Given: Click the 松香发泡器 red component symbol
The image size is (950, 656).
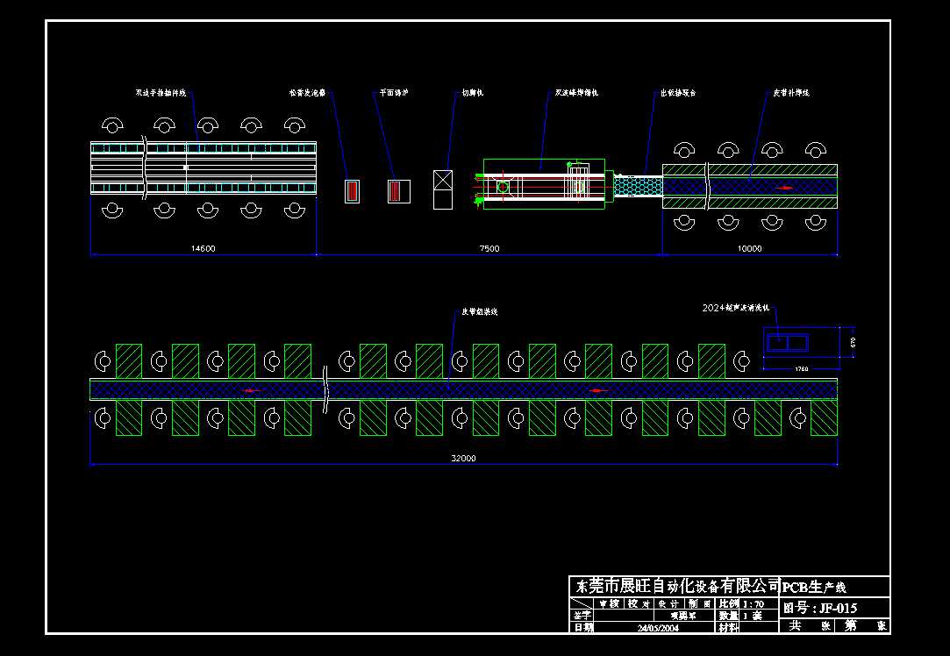Looking at the screenshot, I should 352,189.
